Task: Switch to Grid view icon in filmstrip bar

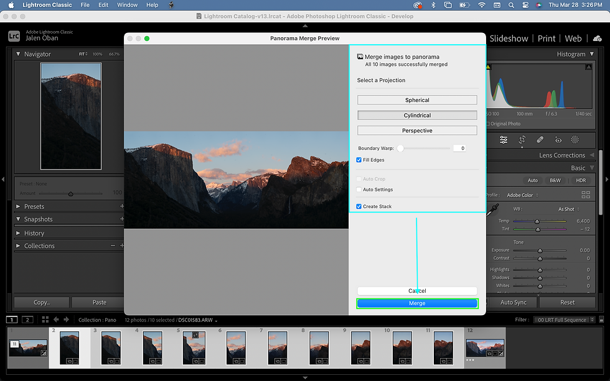Action: 45,319
